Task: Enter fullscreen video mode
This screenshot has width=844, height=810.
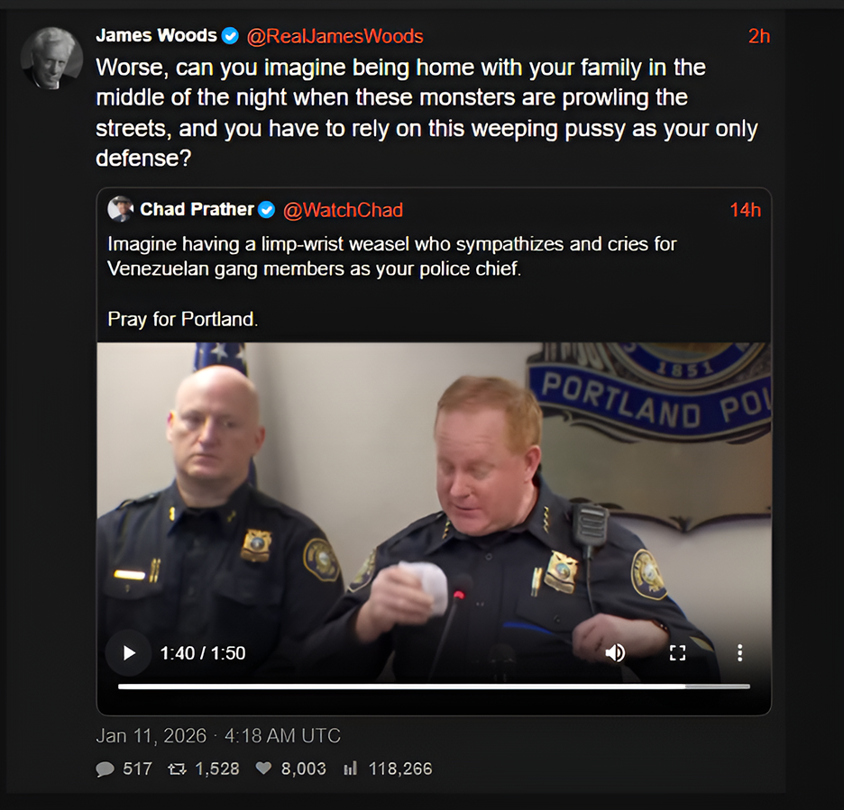Action: point(677,653)
